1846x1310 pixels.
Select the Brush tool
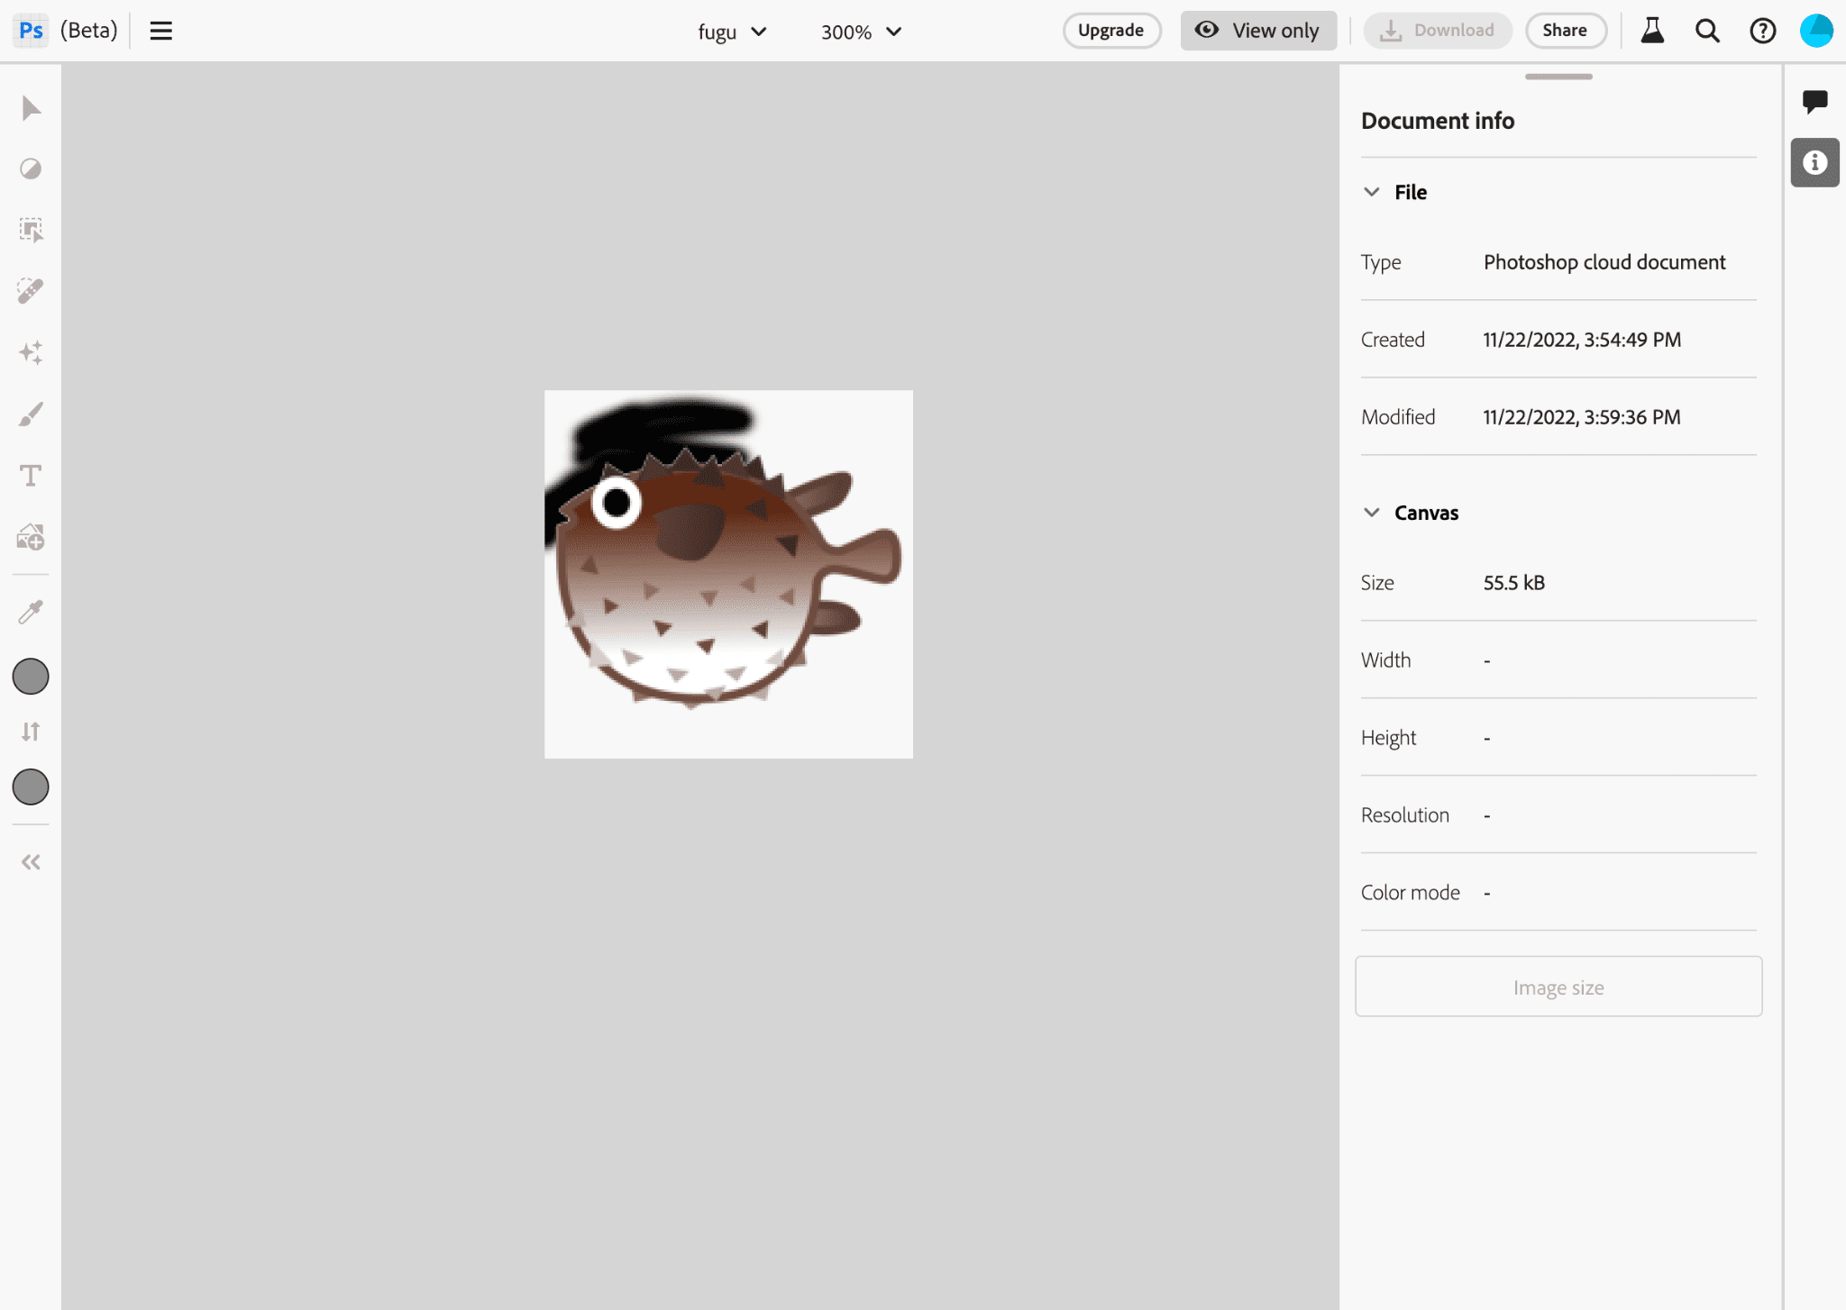click(x=30, y=413)
